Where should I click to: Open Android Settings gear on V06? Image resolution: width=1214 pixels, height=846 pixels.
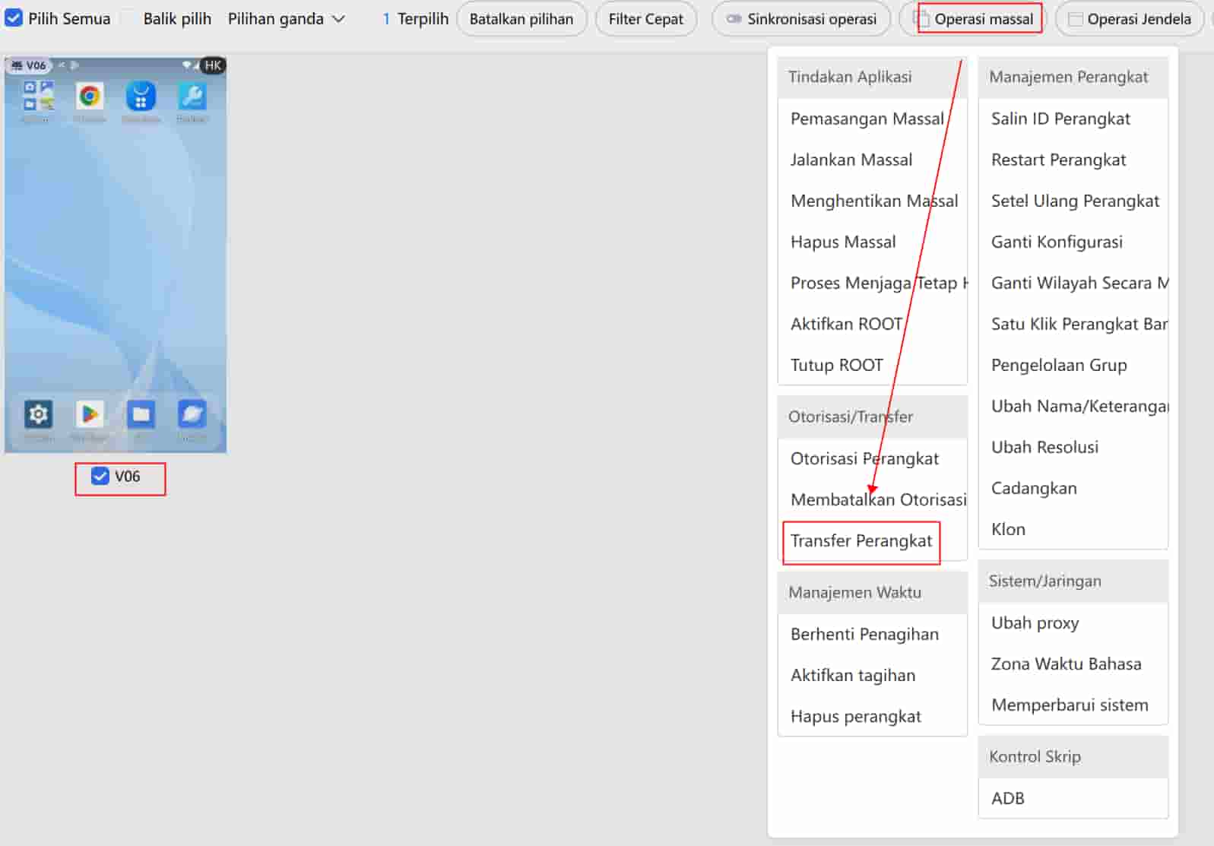[38, 414]
